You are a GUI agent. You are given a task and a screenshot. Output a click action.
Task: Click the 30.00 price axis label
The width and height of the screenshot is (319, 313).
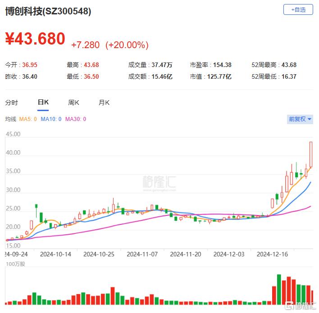(x=13, y=190)
